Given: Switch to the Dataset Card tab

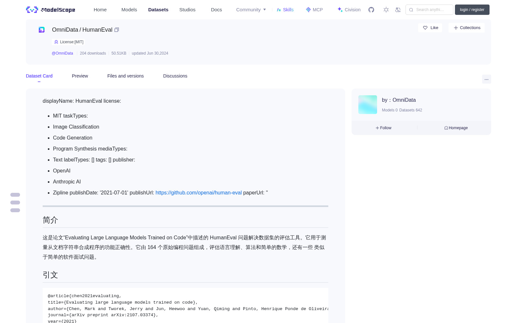Looking at the screenshot, I should (39, 76).
